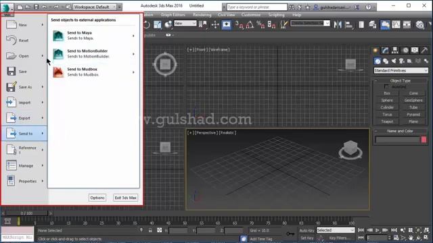Viewport: 433px width, 243px height.
Task: Click the Open File icon in the quick access toolbar
Action: point(28,7)
